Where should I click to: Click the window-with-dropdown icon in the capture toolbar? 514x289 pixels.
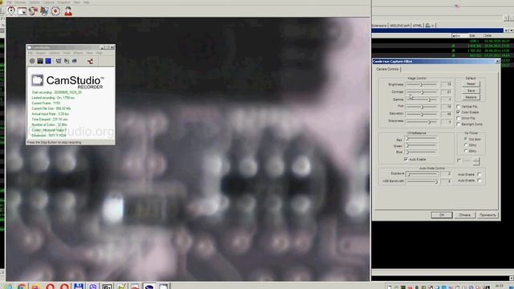pos(22,11)
